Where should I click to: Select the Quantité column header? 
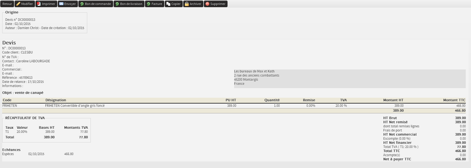tap(272, 100)
